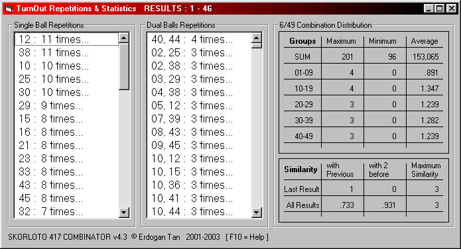Select the '10, 44 : 3 times...' row

[x=199, y=211]
